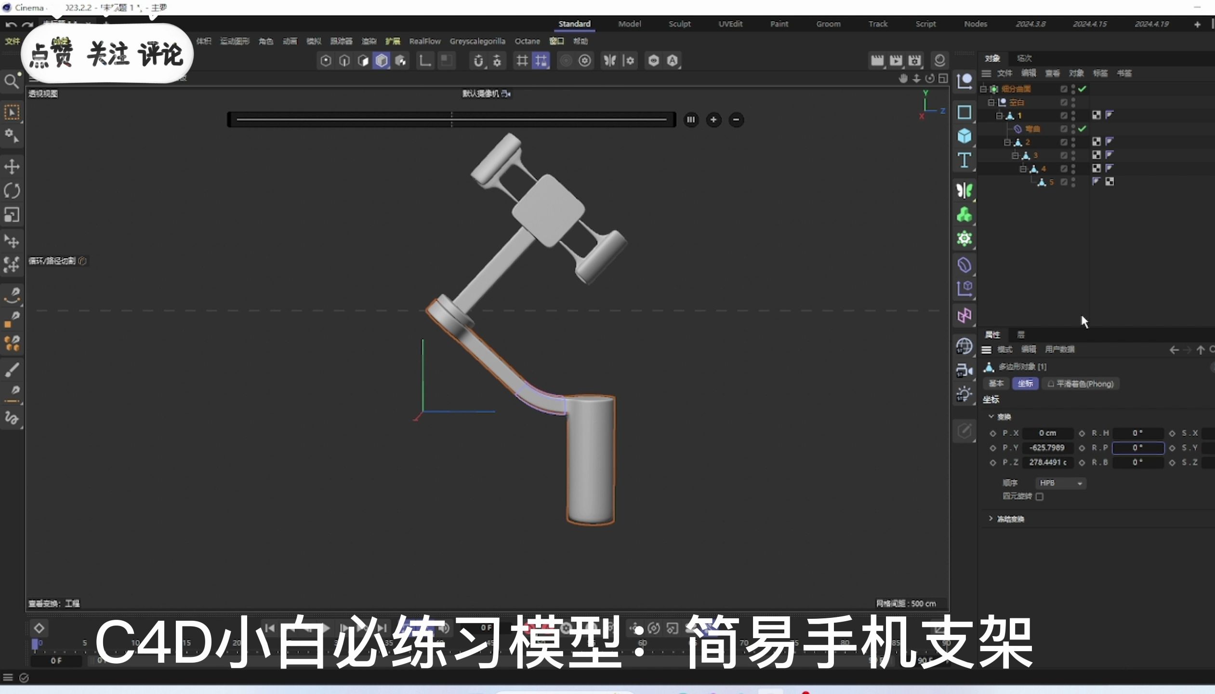Switch to the Sculpt layout tab

[x=679, y=24]
